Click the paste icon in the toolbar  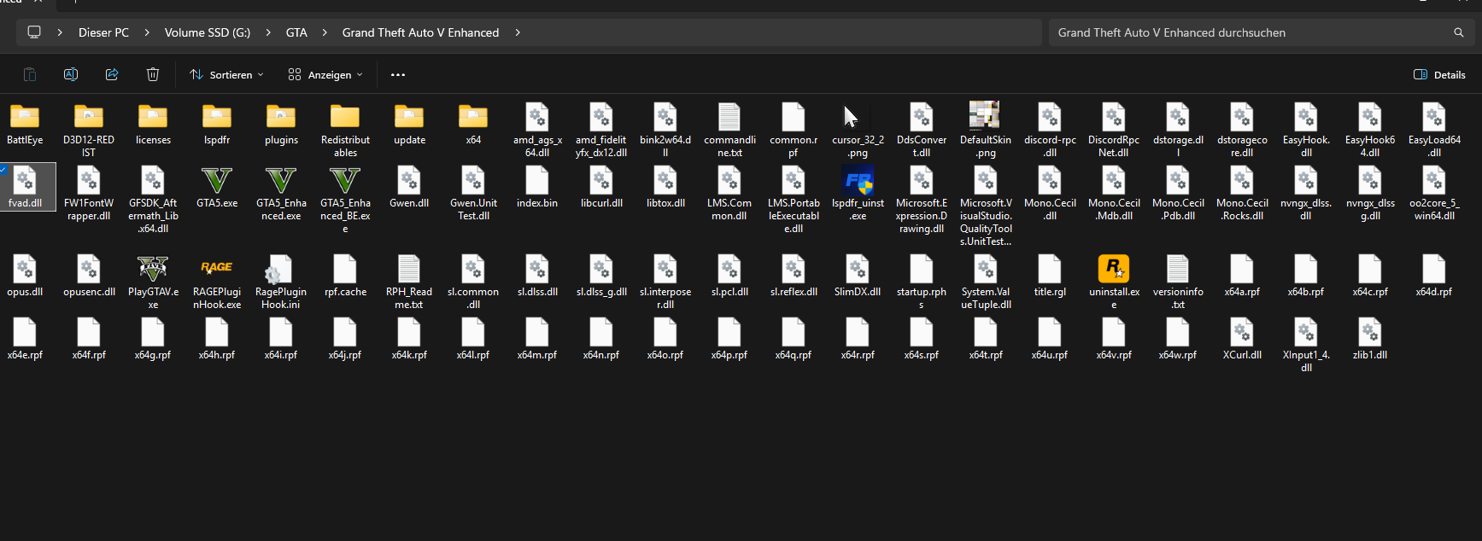click(x=29, y=74)
